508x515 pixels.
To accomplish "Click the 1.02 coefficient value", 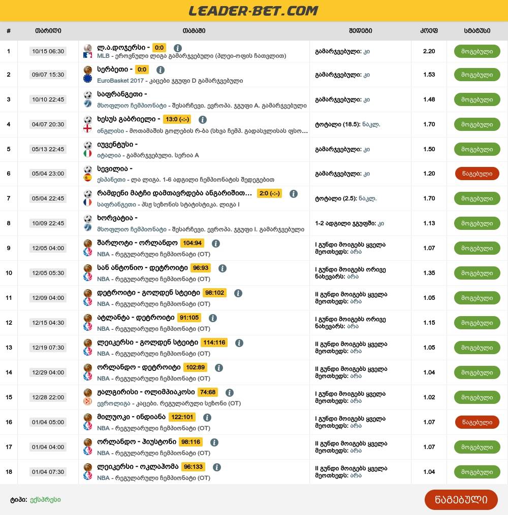I will pos(429,397).
